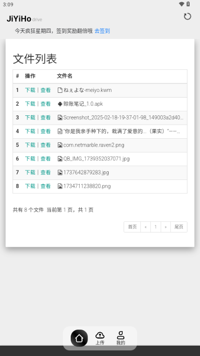
Task: View 赊账笔记_1.0.apk details
Action: (x=46, y=104)
